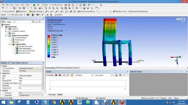Click the dark blue minimum legend band
Screen dimensions: 188x105
(49, 56)
